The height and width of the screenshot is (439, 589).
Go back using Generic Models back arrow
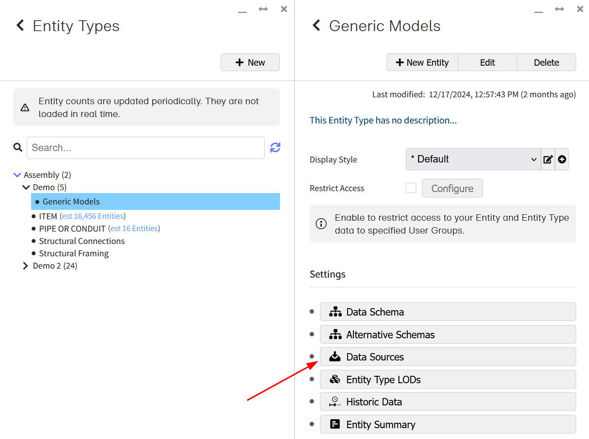tap(316, 26)
